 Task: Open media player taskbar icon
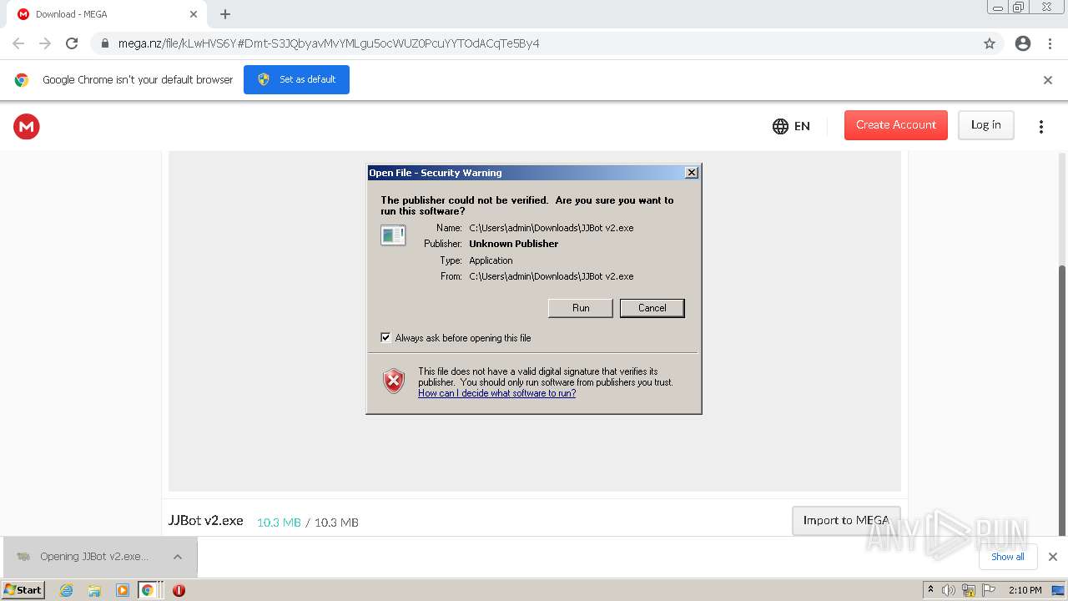[x=123, y=590]
